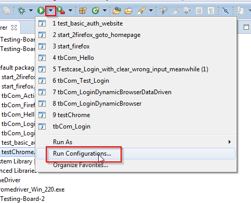This screenshot has width=251, height=203.
Task: Select tbCom_Acti file in the tree
Action: point(18,96)
